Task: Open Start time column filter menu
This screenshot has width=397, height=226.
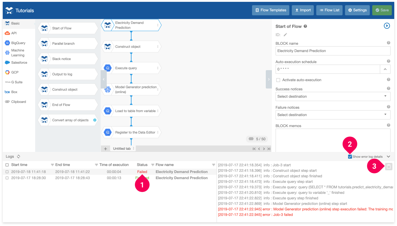Action: (x=52, y=165)
